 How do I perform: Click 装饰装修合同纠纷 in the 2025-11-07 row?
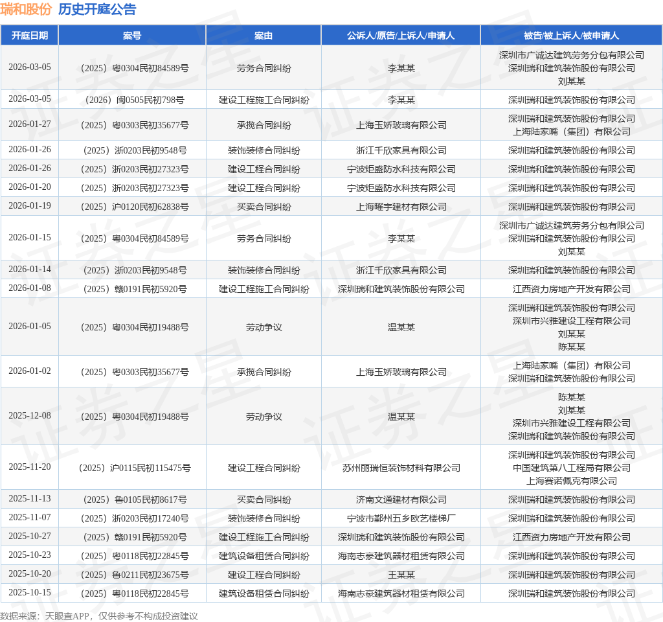[264, 518]
